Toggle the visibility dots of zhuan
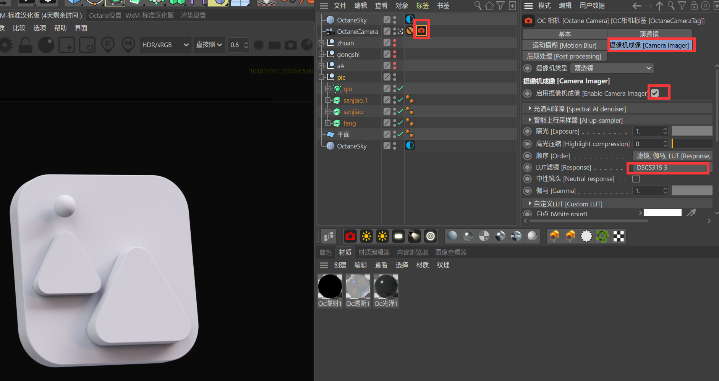 pyautogui.click(x=395, y=43)
